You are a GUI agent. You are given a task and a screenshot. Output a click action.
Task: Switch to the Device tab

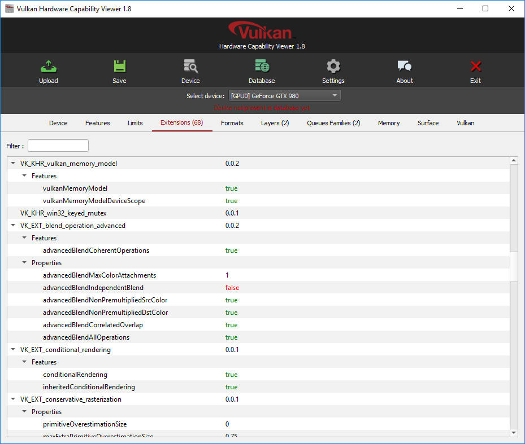[x=58, y=123]
